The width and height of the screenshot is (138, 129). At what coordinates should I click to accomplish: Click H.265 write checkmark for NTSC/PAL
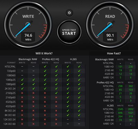pyautogui.click(x=68, y=67)
